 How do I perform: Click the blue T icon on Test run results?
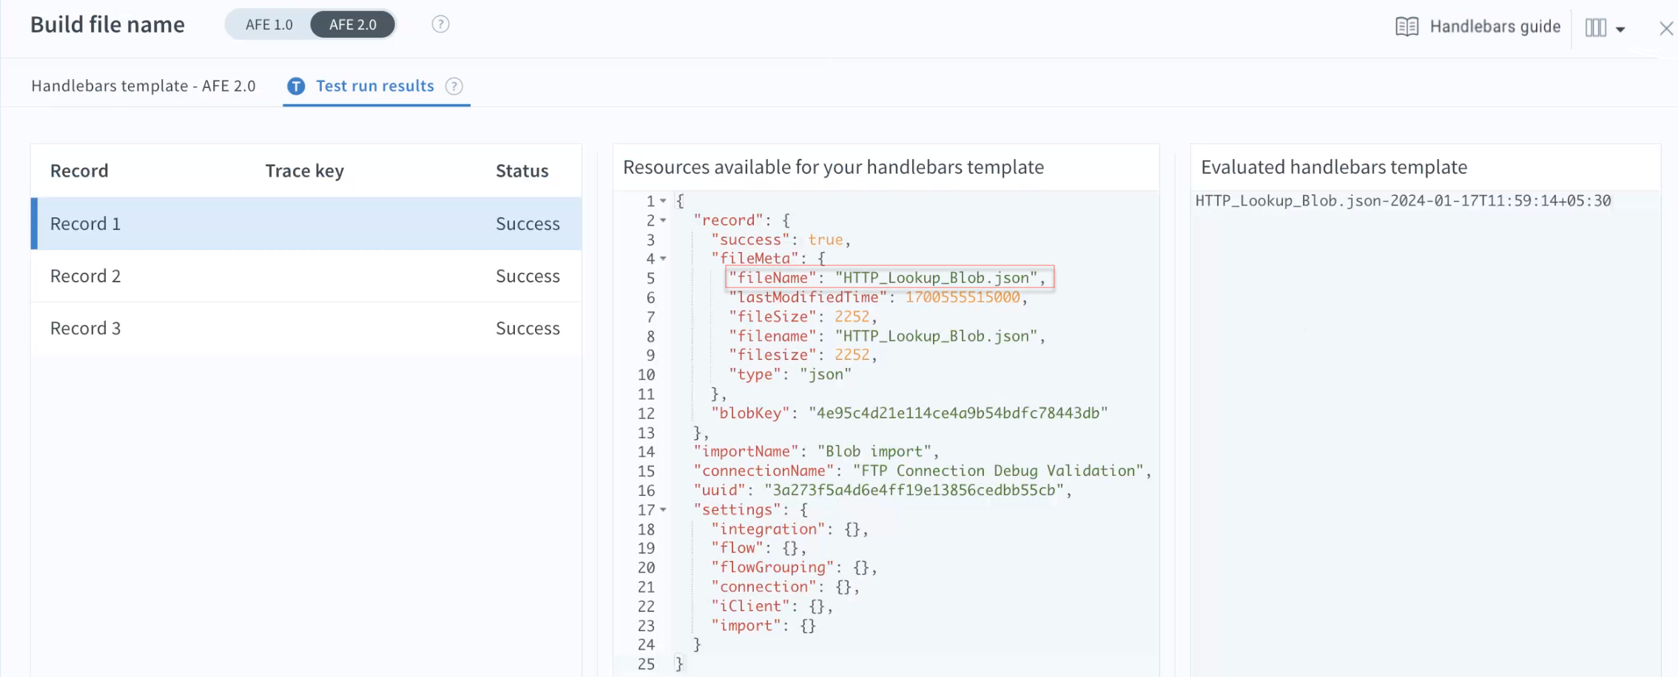click(x=296, y=86)
